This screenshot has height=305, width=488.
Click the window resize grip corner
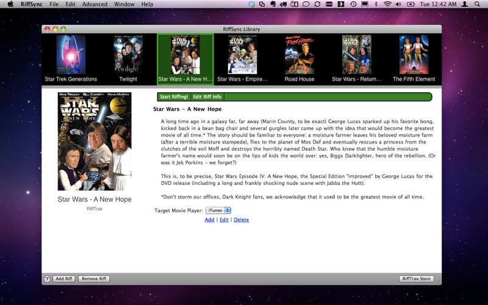click(x=438, y=282)
